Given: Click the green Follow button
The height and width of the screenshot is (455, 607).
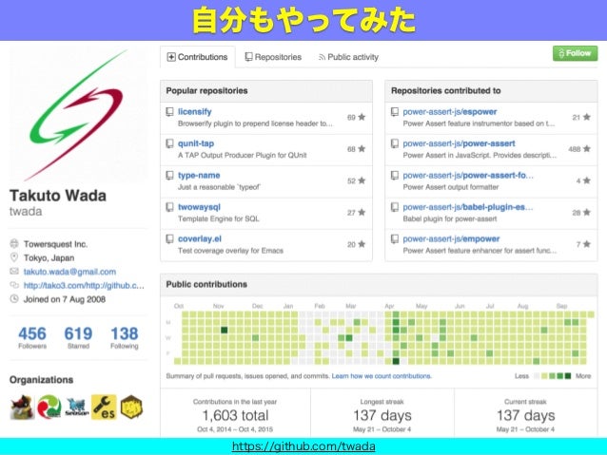Looking at the screenshot, I should point(575,53).
